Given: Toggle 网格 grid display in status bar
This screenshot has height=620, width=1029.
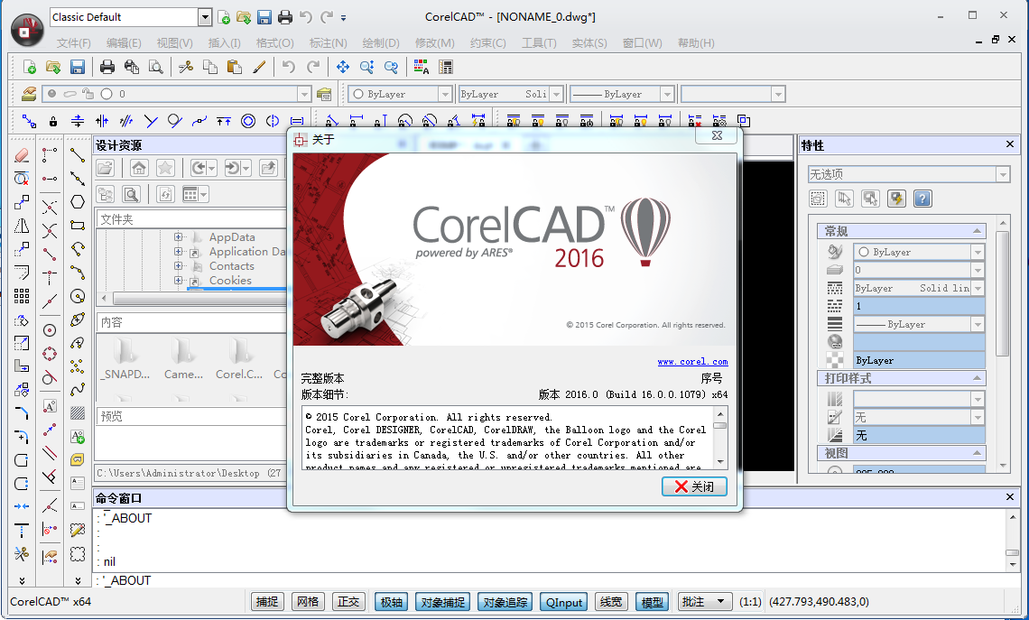Looking at the screenshot, I should (x=308, y=602).
